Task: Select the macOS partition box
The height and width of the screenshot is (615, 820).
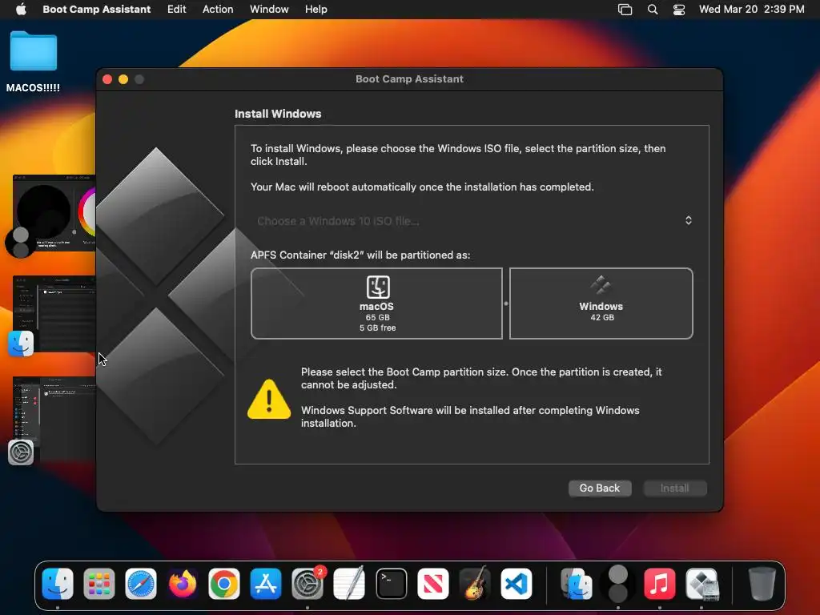Action: click(376, 303)
